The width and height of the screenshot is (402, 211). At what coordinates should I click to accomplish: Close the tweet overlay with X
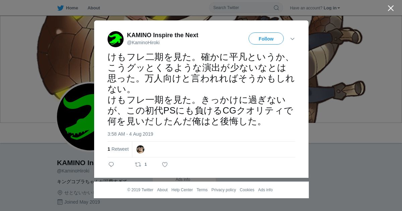pos(391,8)
